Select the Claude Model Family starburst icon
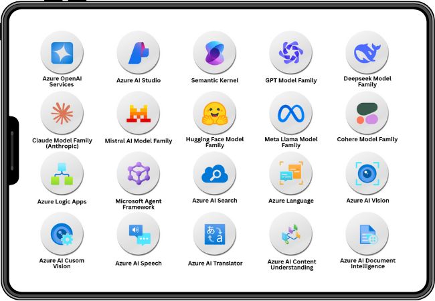This screenshot has width=435, height=301. (62, 113)
